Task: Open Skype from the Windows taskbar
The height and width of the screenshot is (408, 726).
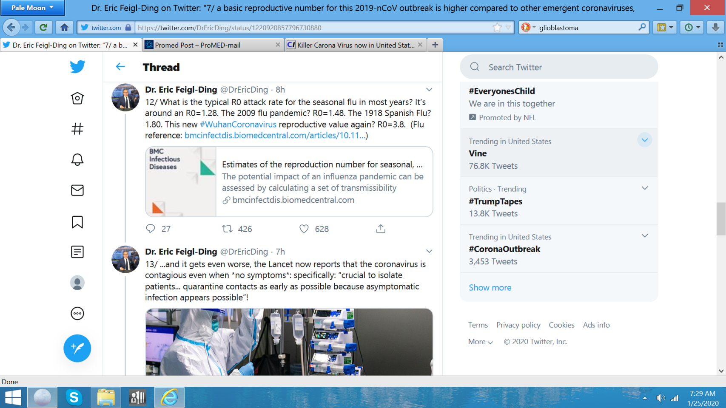Action: click(x=74, y=397)
